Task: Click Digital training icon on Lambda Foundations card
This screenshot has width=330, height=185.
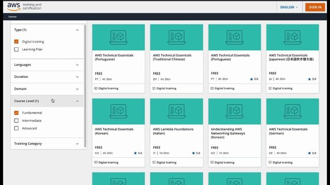Action: coord(154,162)
